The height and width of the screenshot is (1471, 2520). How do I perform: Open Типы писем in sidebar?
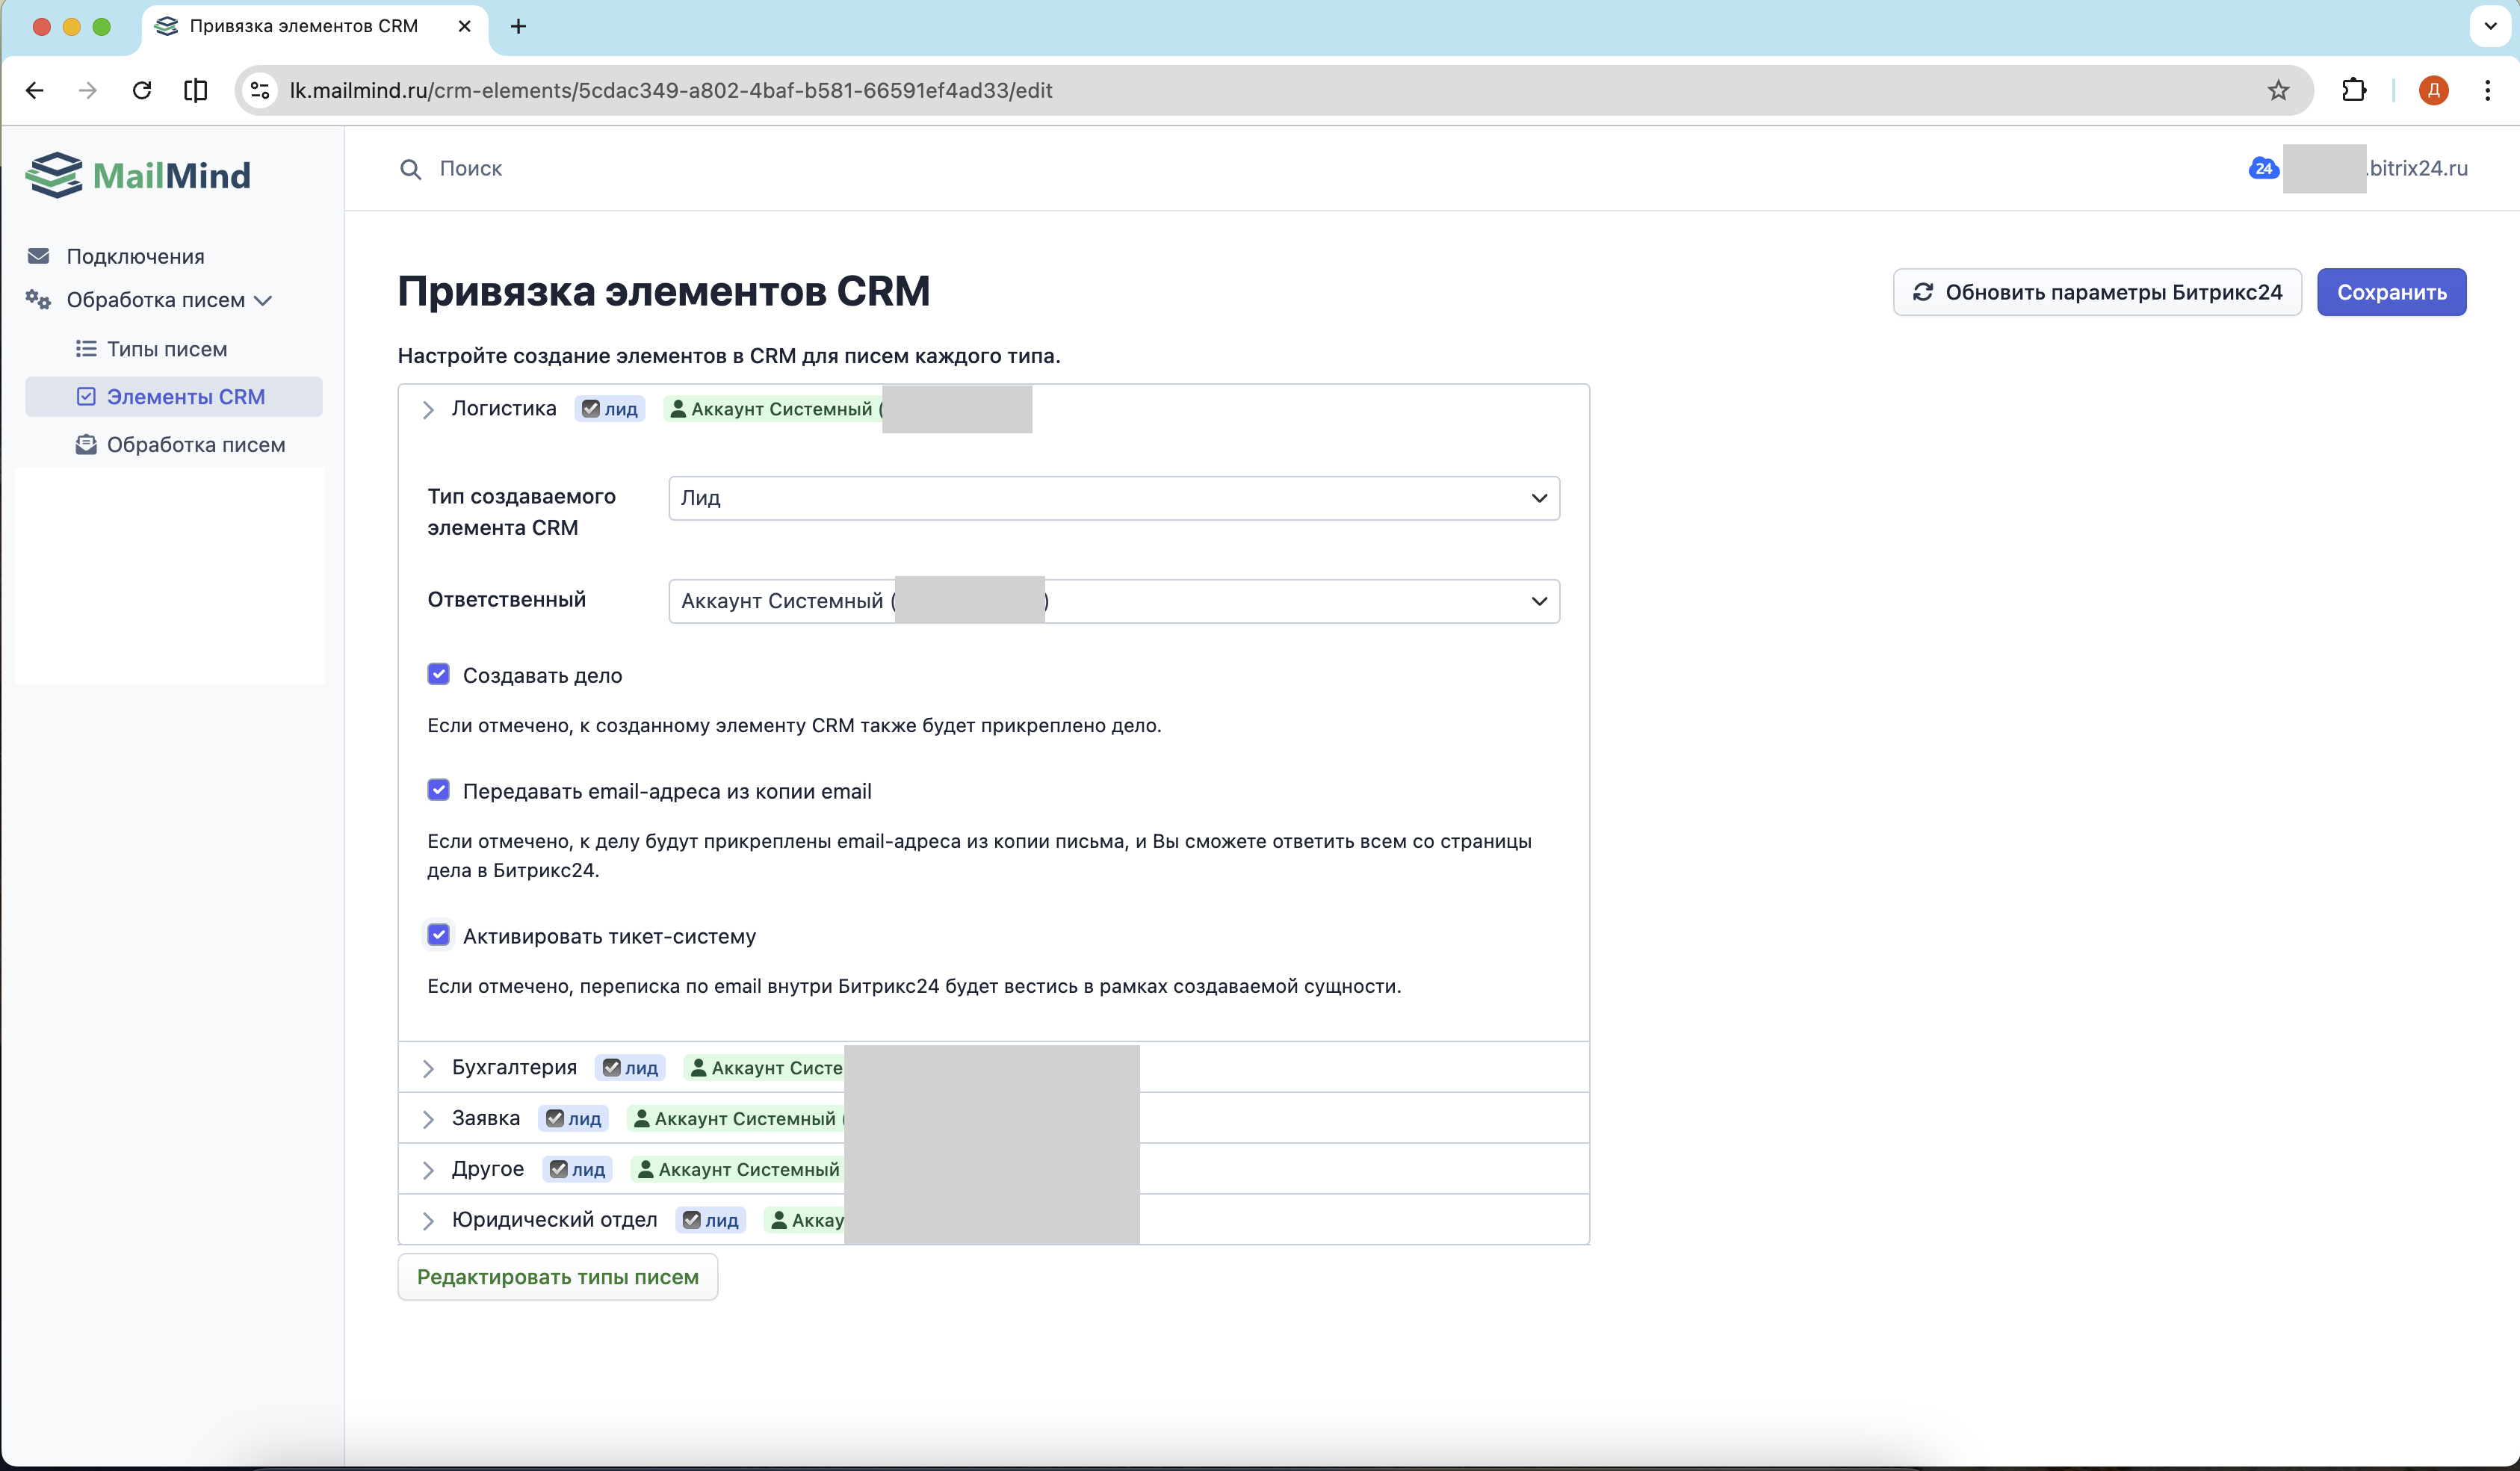(x=166, y=349)
